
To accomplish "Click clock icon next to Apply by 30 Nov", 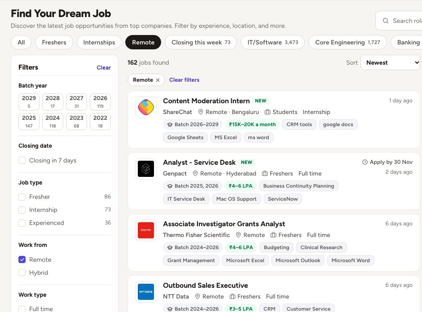I will click(x=365, y=162).
